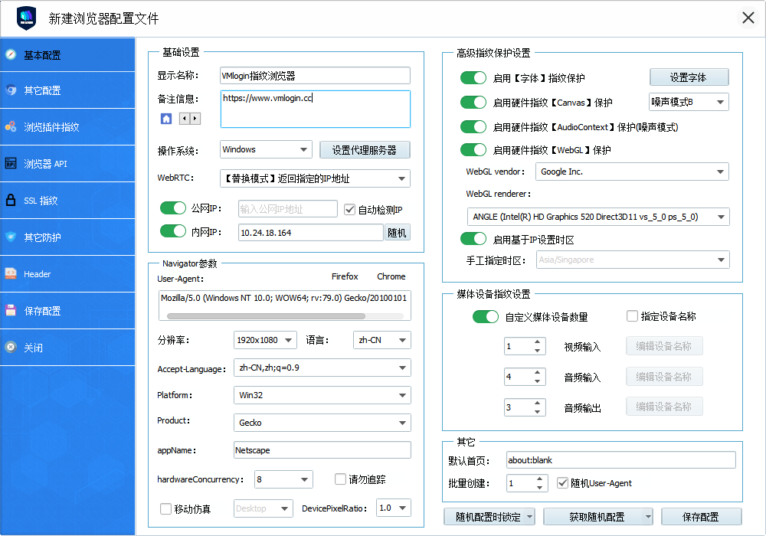Open the 操作系统 dropdown
The height and width of the screenshot is (536, 766).
pos(265,149)
